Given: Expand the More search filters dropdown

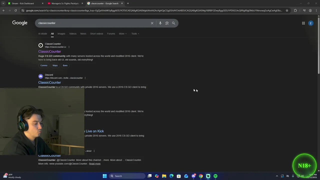Looking at the screenshot, I should 123,34.
